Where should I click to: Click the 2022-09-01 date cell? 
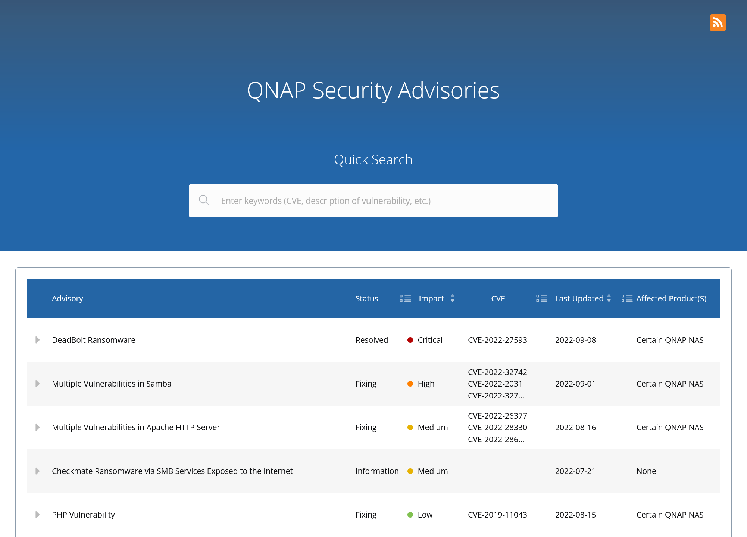[575, 384]
